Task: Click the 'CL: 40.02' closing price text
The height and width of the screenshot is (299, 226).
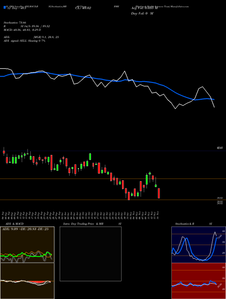Action: pos(83,8)
